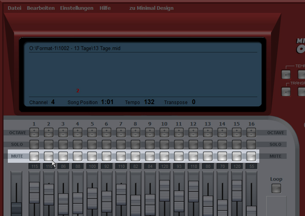Switch to Minimal Design view
Viewport: 305px width, 216px height.
pos(151,8)
